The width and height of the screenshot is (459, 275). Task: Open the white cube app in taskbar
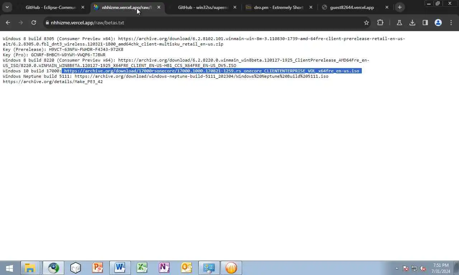[76, 268]
